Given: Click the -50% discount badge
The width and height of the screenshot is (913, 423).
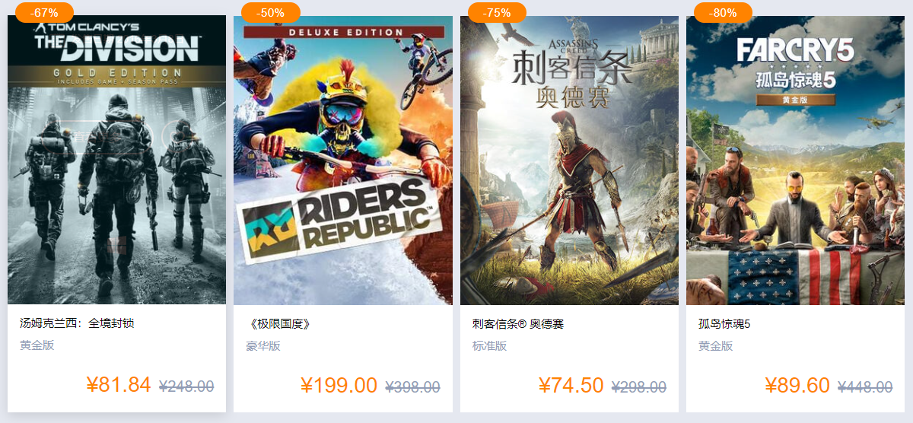Looking at the screenshot, I should coord(271,12).
